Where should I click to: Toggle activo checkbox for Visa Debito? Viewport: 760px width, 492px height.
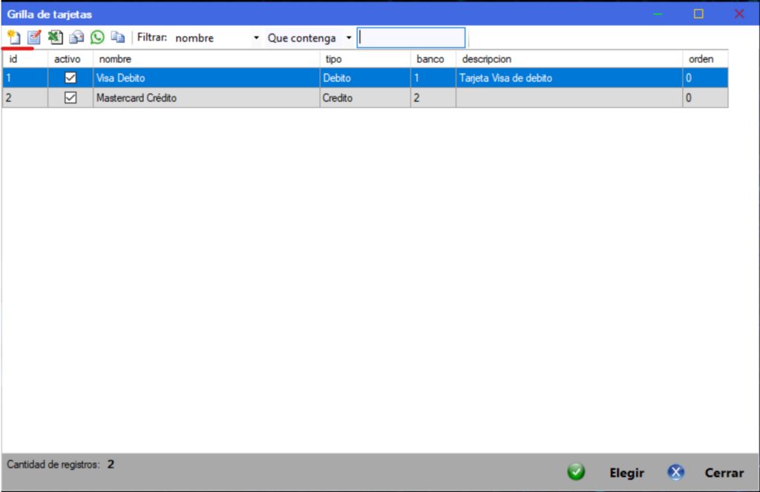(x=71, y=78)
